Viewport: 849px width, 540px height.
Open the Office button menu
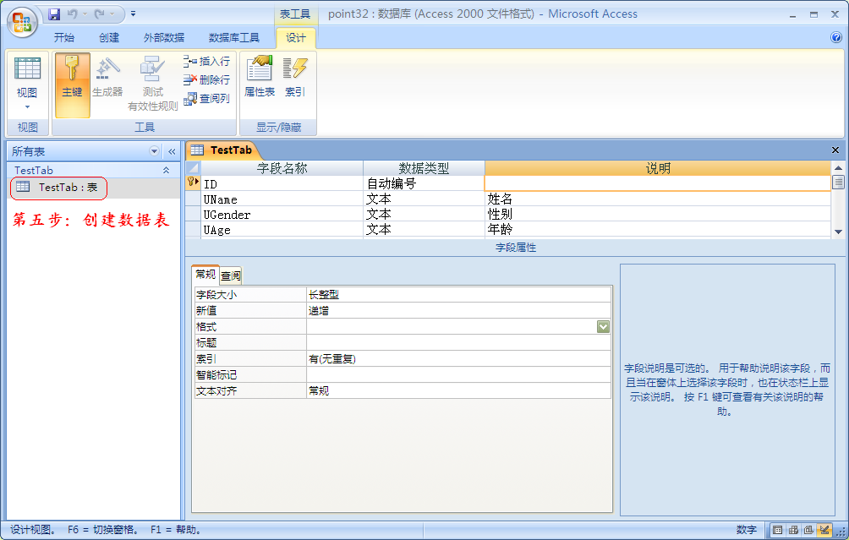(x=22, y=23)
